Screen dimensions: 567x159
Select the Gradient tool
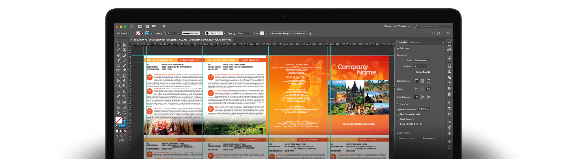pyautogui.click(x=124, y=91)
